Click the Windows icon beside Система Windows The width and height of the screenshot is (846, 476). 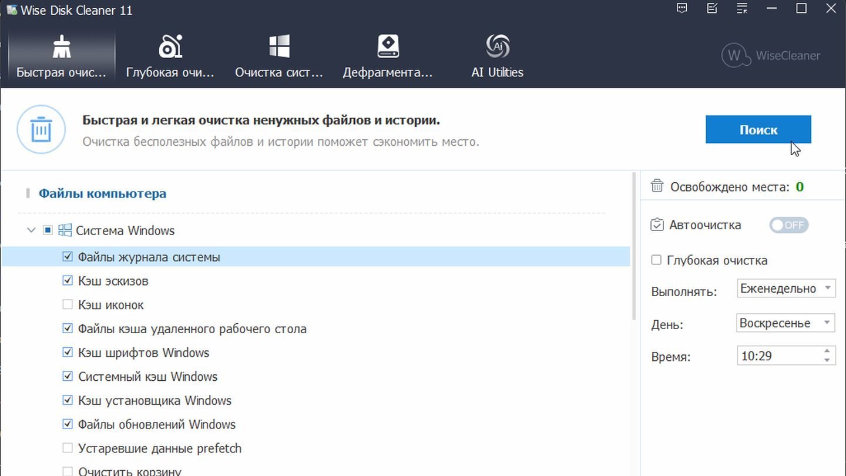(65, 230)
